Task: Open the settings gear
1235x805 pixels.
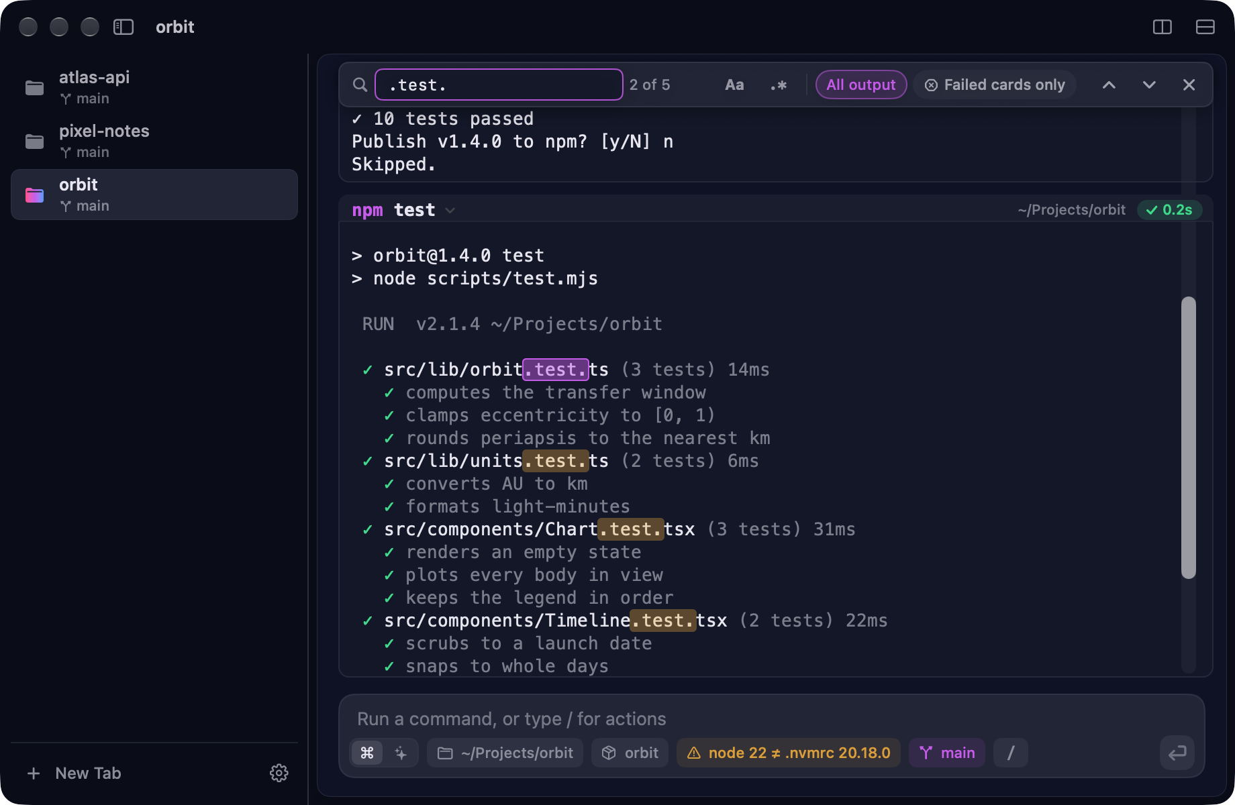Action: pyautogui.click(x=279, y=773)
